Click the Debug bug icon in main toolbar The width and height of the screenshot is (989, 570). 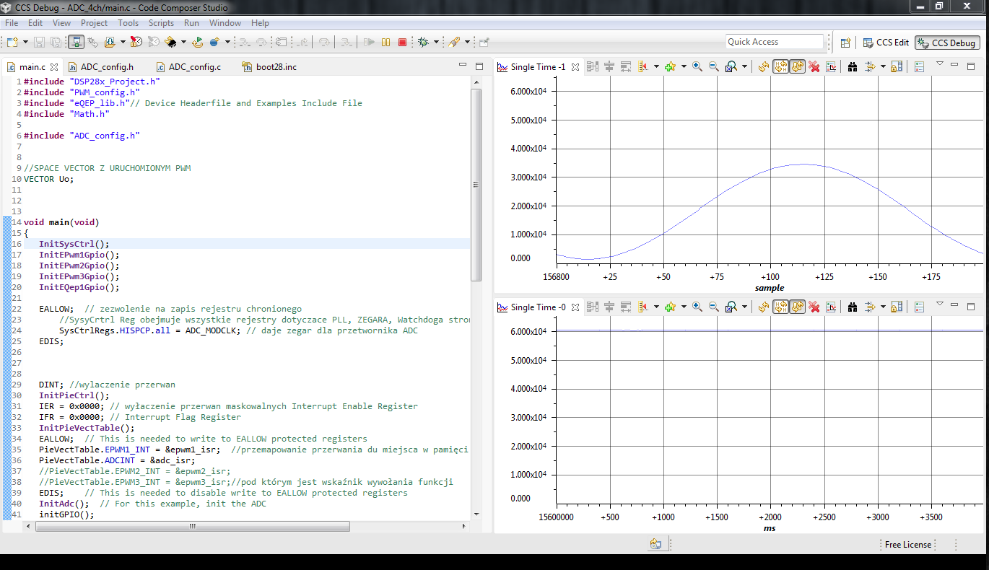[423, 43]
